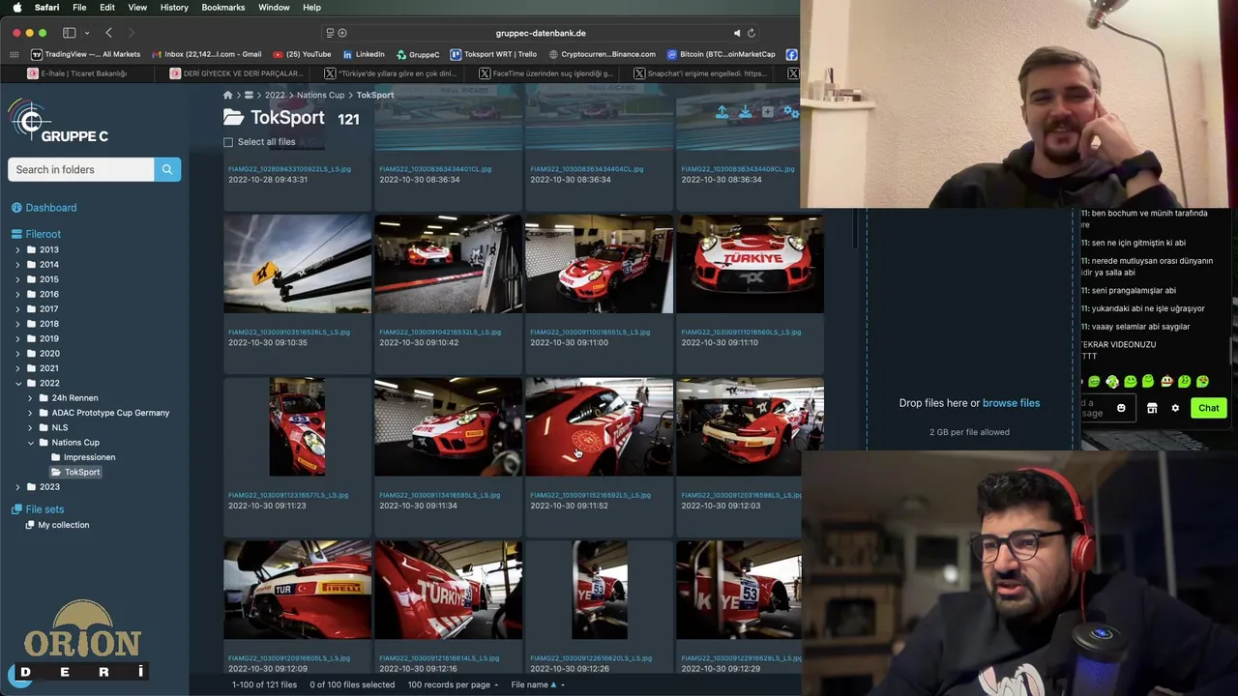The height and width of the screenshot is (696, 1238).
Task: Open the folder settings gears icon
Action: pos(790,113)
